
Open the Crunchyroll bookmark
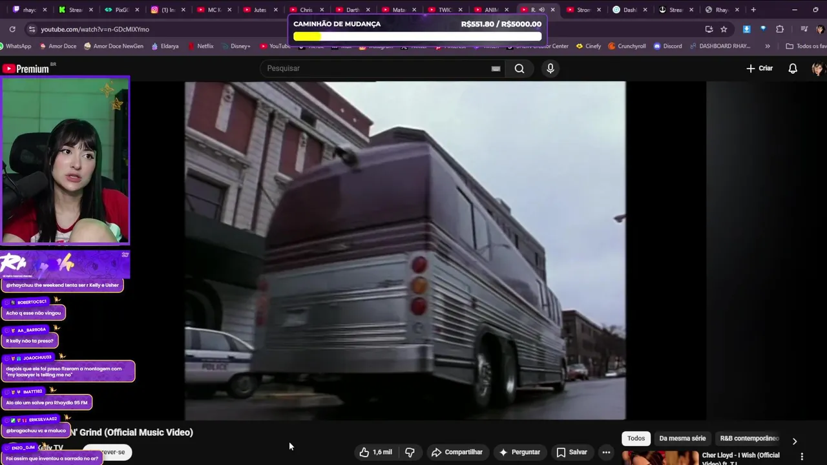[x=627, y=46]
